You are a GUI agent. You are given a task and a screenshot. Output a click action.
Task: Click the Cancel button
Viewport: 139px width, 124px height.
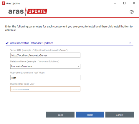[120, 115]
